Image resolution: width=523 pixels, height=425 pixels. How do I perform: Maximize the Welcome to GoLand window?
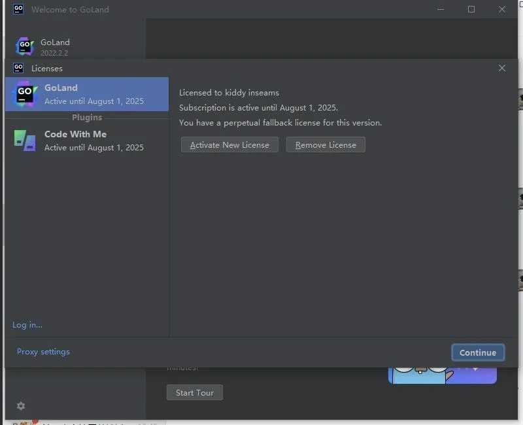(x=471, y=9)
